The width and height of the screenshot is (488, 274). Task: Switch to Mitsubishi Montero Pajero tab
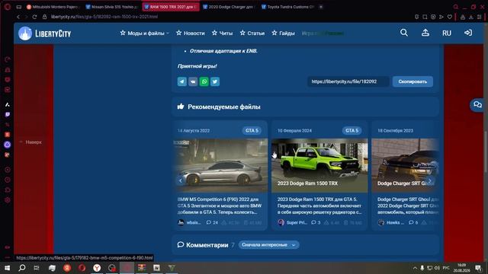pos(53,7)
